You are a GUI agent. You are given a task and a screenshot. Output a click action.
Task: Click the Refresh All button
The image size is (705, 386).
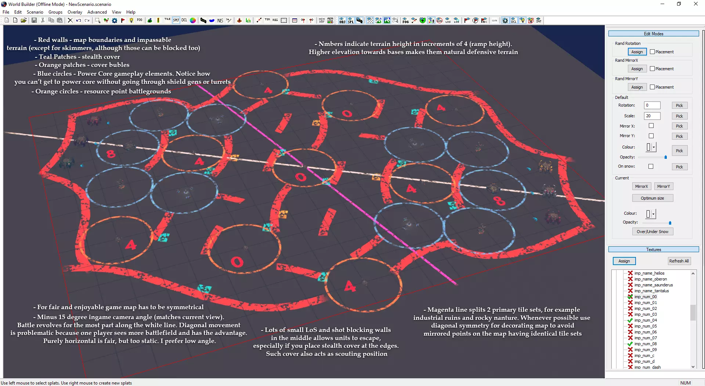click(679, 261)
